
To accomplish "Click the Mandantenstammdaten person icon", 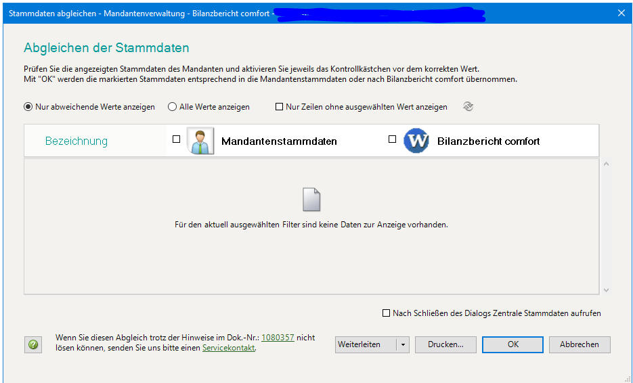I will pos(200,141).
